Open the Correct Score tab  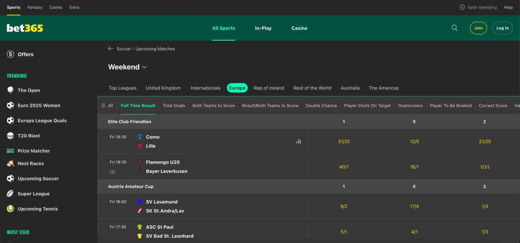click(x=493, y=106)
